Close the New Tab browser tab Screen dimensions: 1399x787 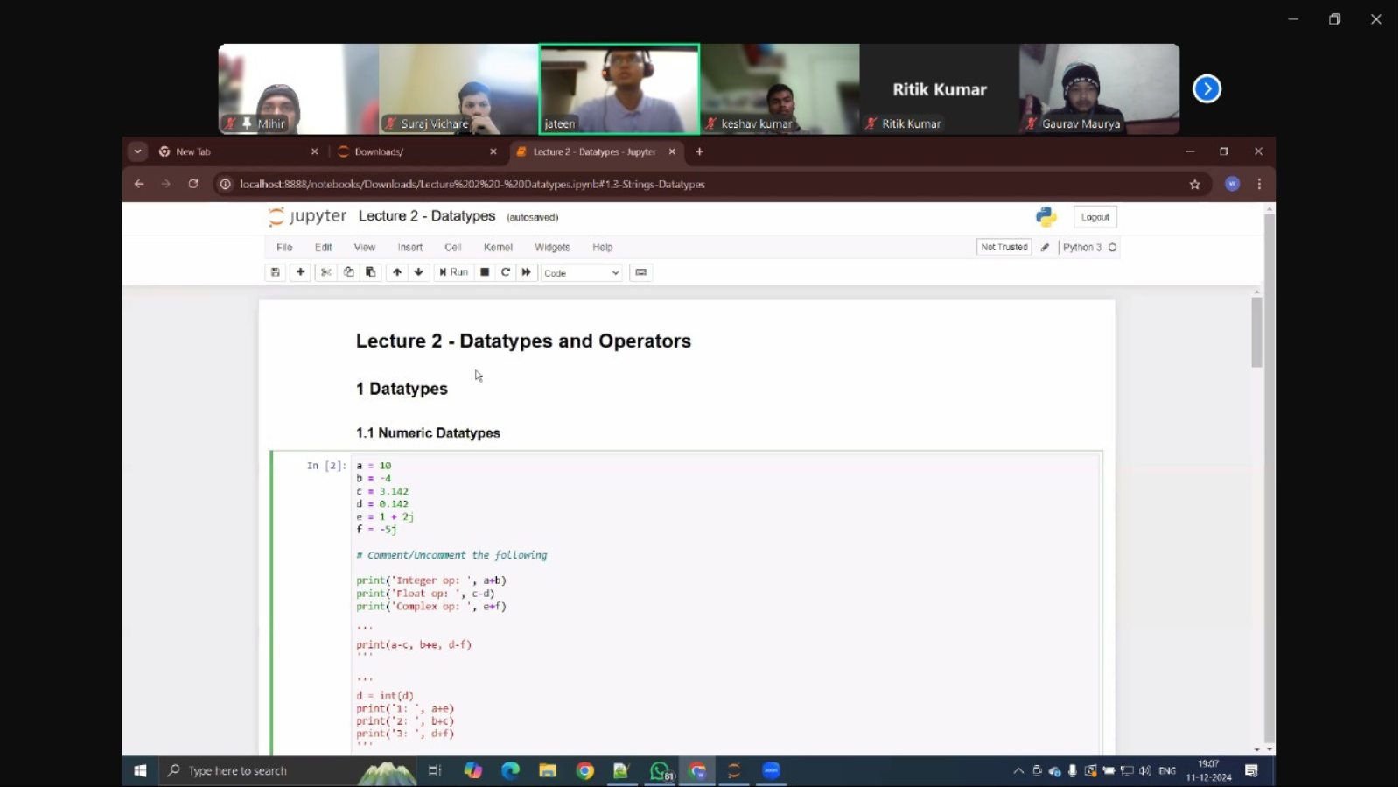[x=315, y=151]
